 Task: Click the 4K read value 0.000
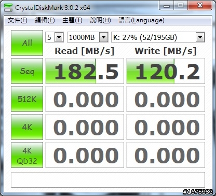coord(85,127)
